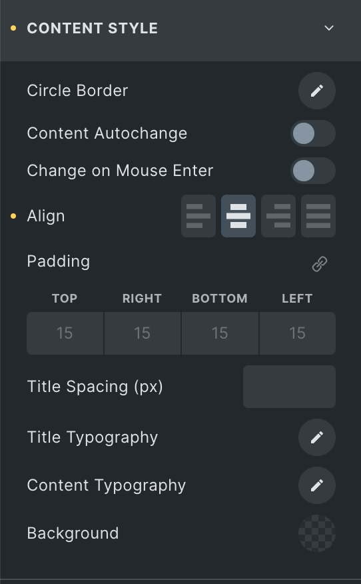The width and height of the screenshot is (361, 584).
Task: Select right align icon
Action: point(278,216)
